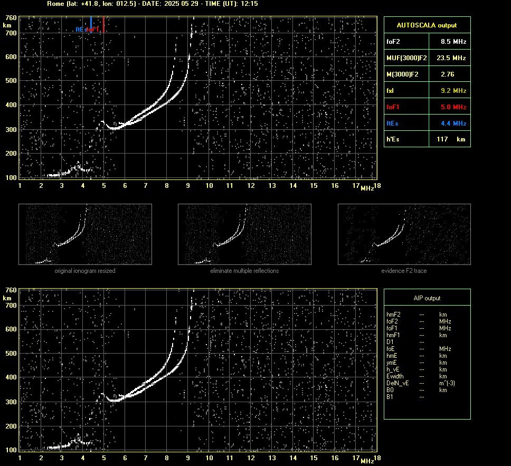The height and width of the screenshot is (466, 511).
Task: Click the 9 MHz axis tick on bottom ionogram
Action: pyautogui.click(x=188, y=458)
